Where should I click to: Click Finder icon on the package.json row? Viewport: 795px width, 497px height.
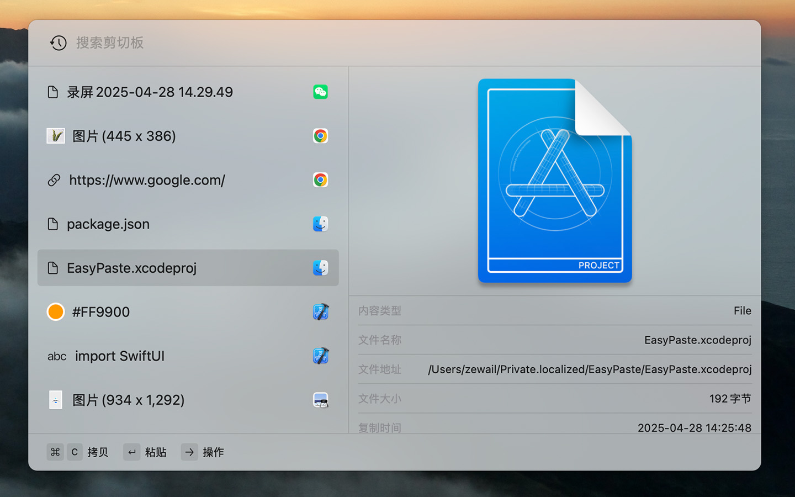(x=320, y=224)
